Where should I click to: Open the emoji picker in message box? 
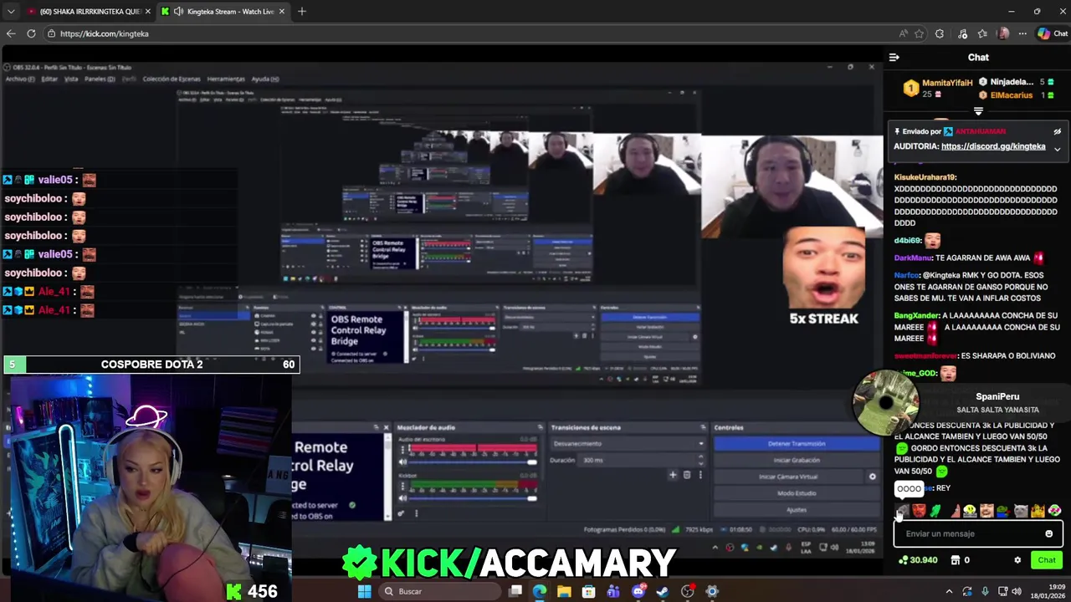(x=1048, y=533)
